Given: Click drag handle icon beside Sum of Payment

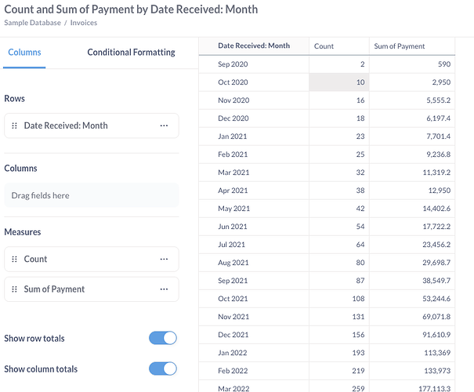Looking at the screenshot, I should coord(14,289).
